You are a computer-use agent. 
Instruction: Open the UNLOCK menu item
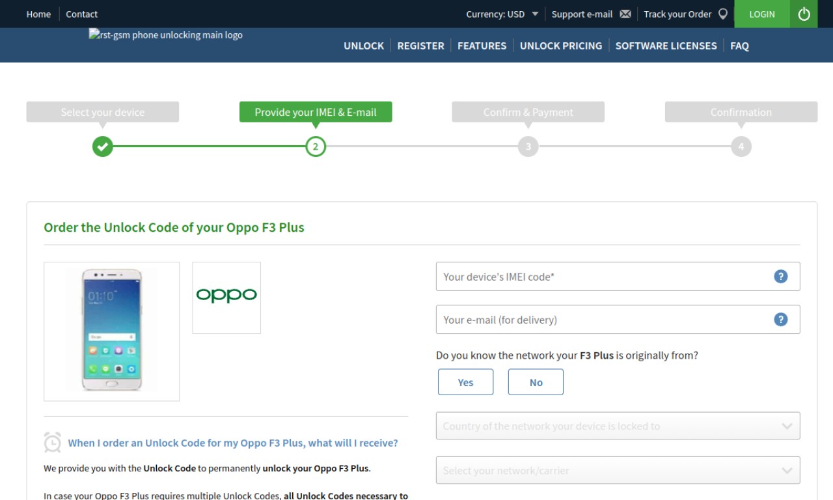coord(364,46)
